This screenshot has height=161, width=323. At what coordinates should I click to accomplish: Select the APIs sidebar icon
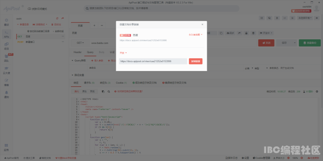pyautogui.click(x=7, y=34)
